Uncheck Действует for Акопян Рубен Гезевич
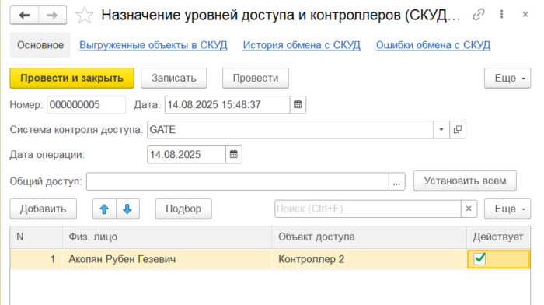The image size is (544, 305). [479, 259]
